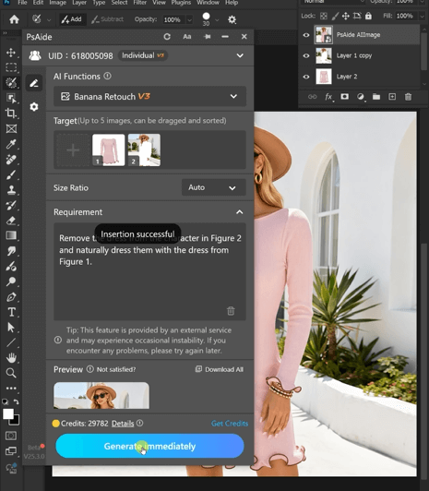The width and height of the screenshot is (429, 491).
Task: Hide the Layer 2 layer
Action: click(306, 77)
